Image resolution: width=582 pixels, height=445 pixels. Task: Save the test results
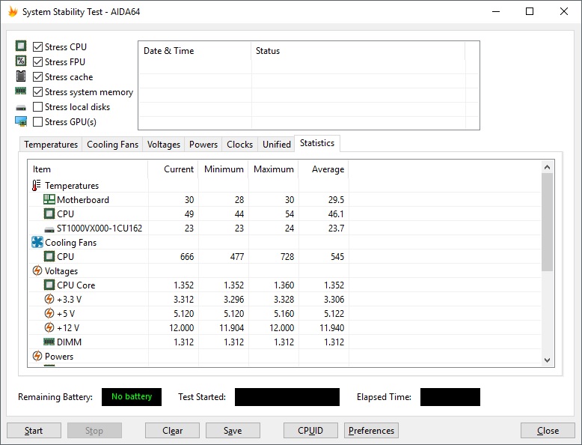tap(233, 431)
